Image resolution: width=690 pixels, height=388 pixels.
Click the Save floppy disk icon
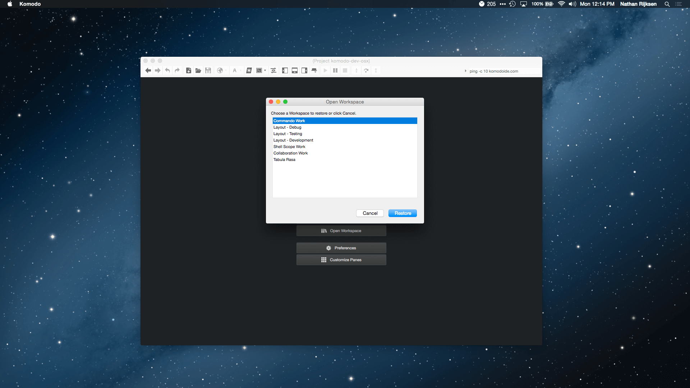208,70
